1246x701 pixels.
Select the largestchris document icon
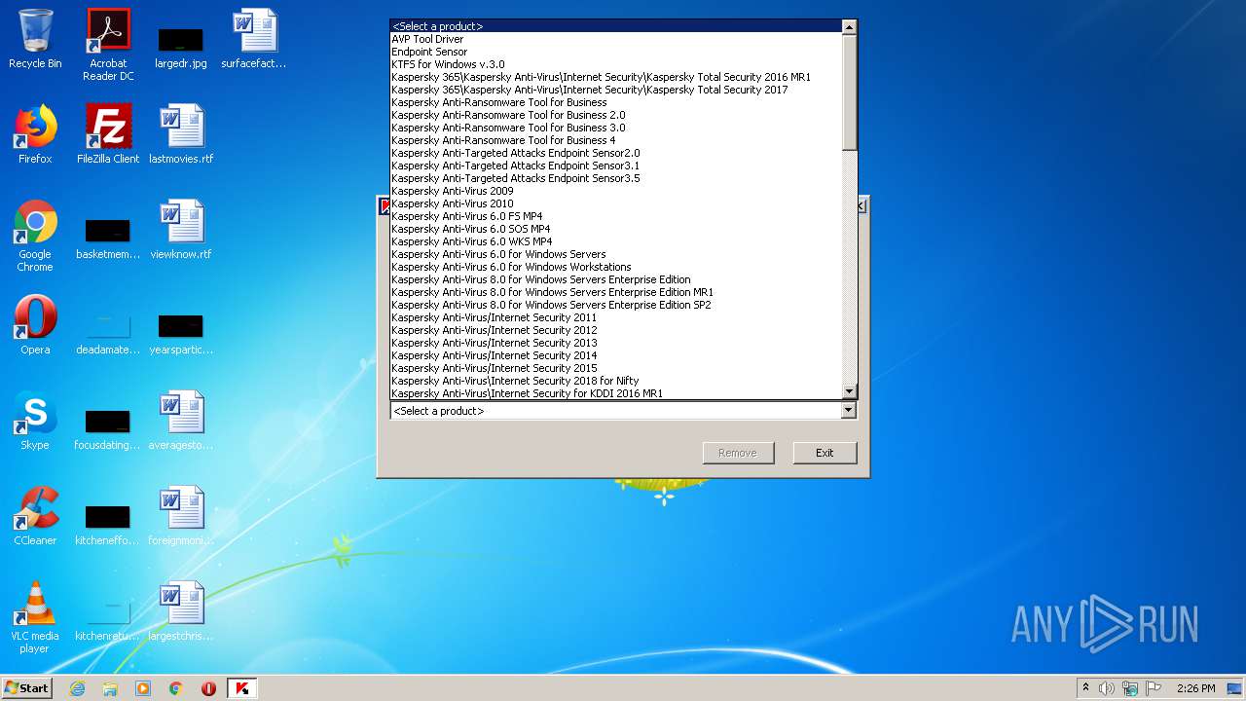coord(181,611)
